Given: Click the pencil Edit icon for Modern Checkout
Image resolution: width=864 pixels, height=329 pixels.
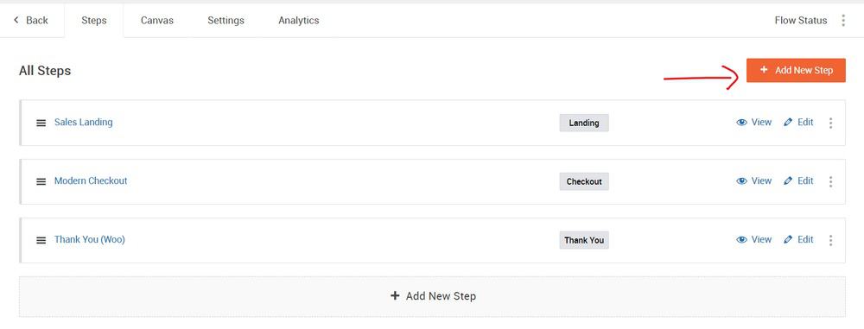Looking at the screenshot, I should pos(788,180).
